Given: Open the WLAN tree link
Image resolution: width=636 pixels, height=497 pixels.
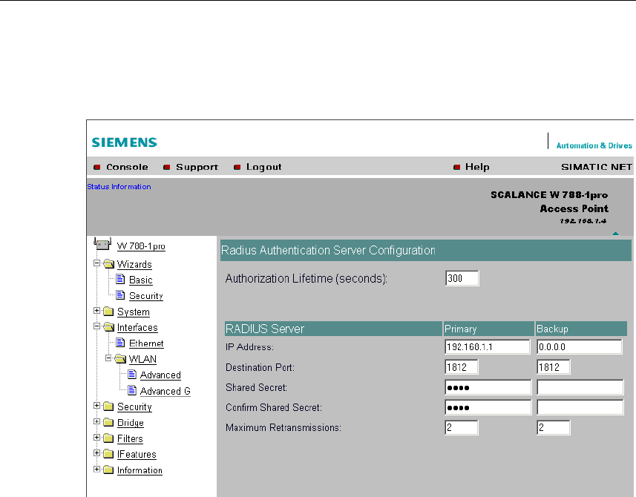Looking at the screenshot, I should pyautogui.click(x=142, y=359).
